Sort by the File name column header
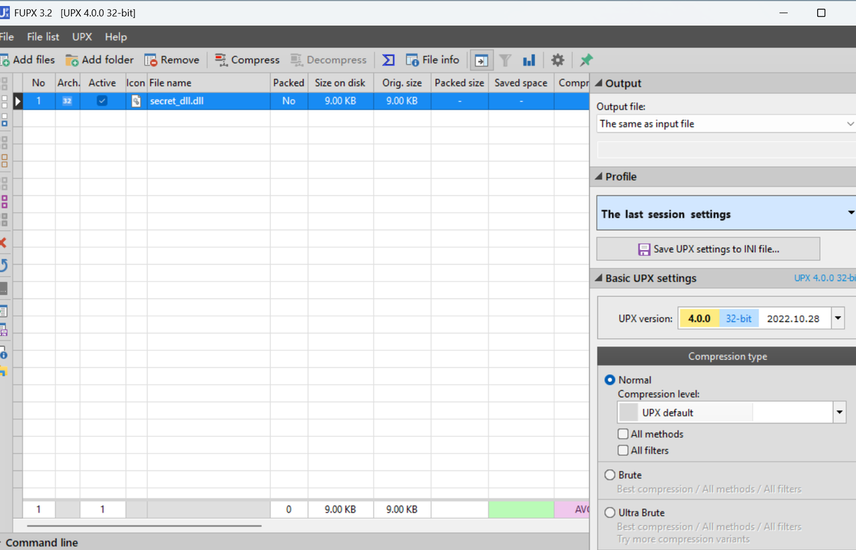The width and height of the screenshot is (856, 550). pyautogui.click(x=209, y=83)
